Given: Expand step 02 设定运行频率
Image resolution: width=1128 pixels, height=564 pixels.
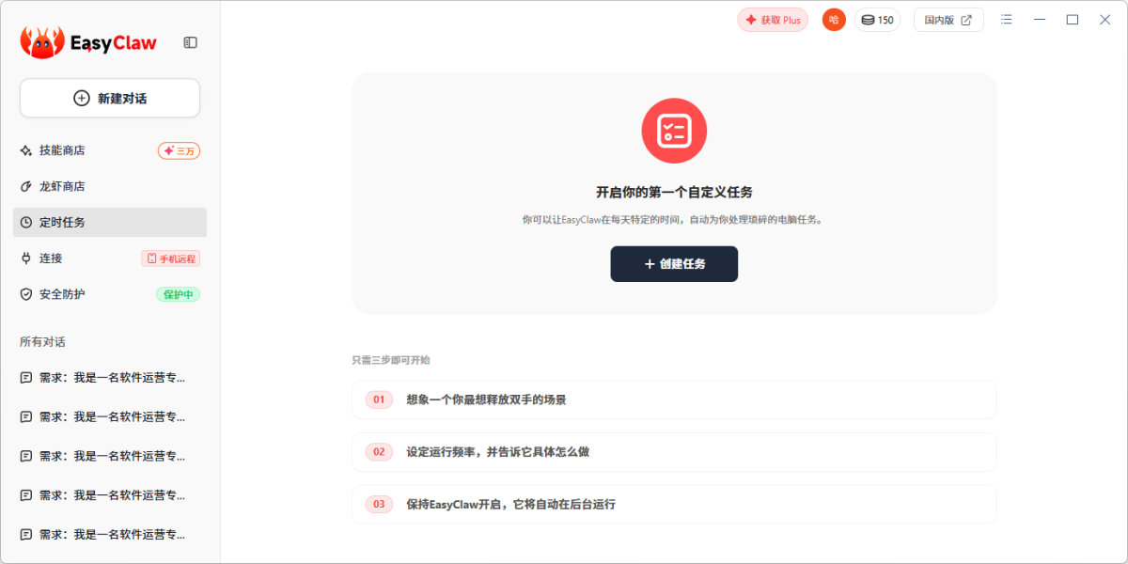Looking at the screenshot, I should point(674,452).
